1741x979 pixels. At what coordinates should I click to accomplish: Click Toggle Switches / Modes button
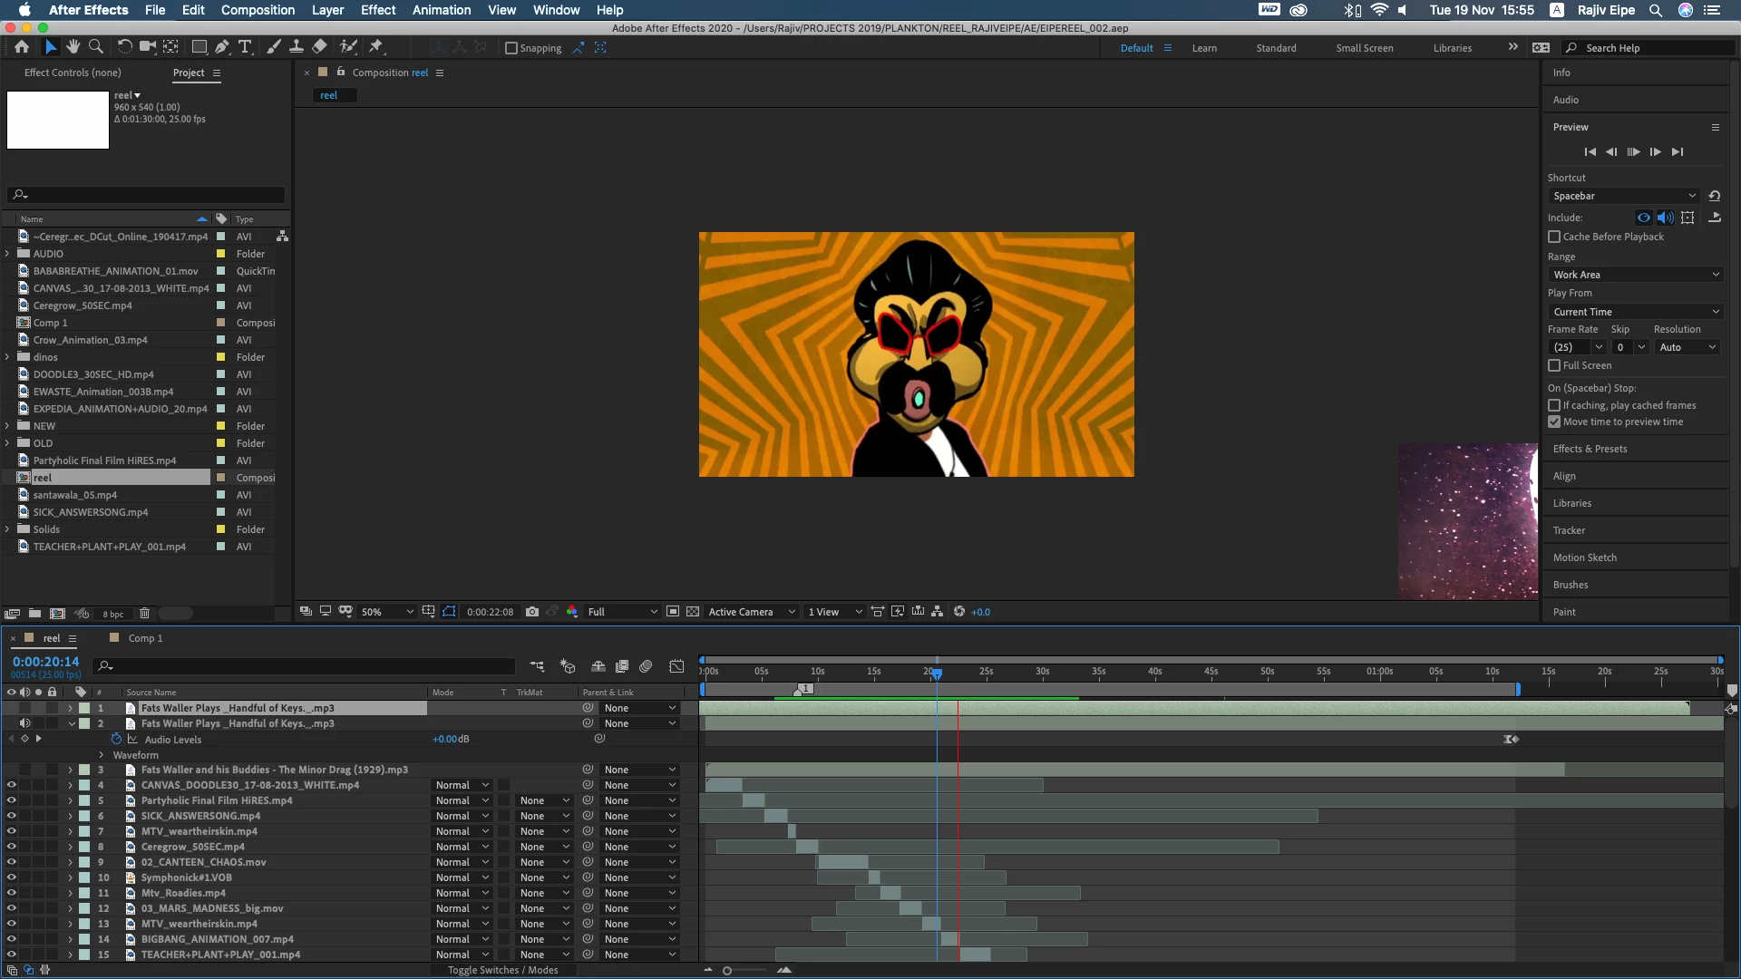pos(502,970)
